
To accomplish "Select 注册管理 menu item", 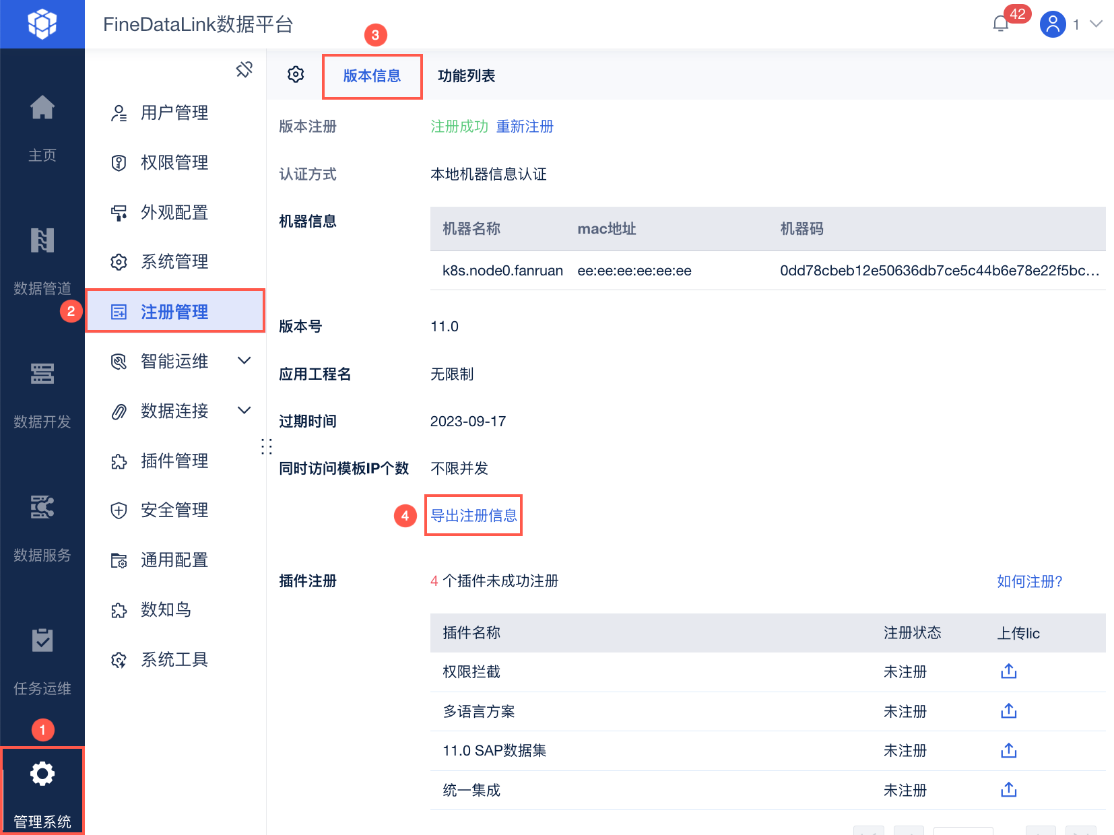I will 175,312.
